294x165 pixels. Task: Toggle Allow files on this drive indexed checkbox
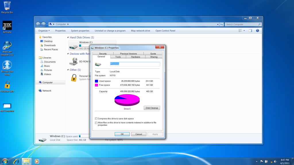96,123
